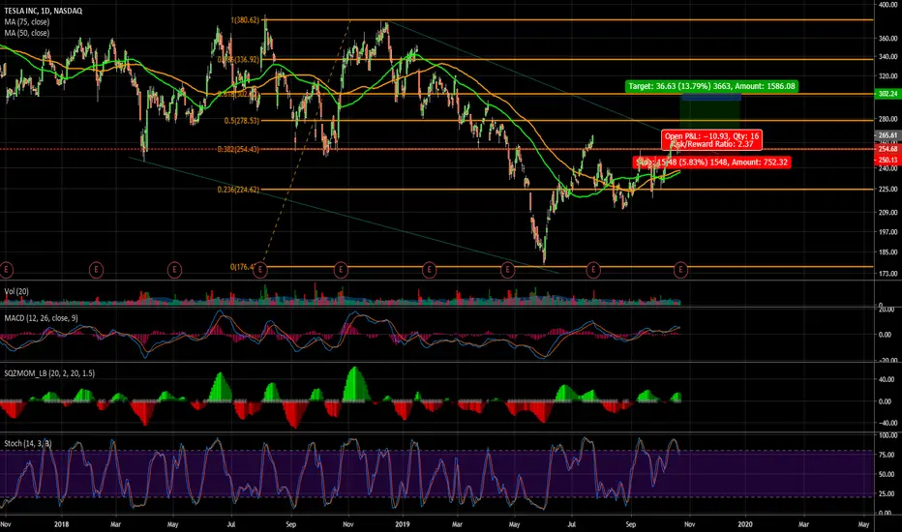The height and width of the screenshot is (532, 902).
Task: Click the earnings marker from late July 2019
Action: coord(593,269)
